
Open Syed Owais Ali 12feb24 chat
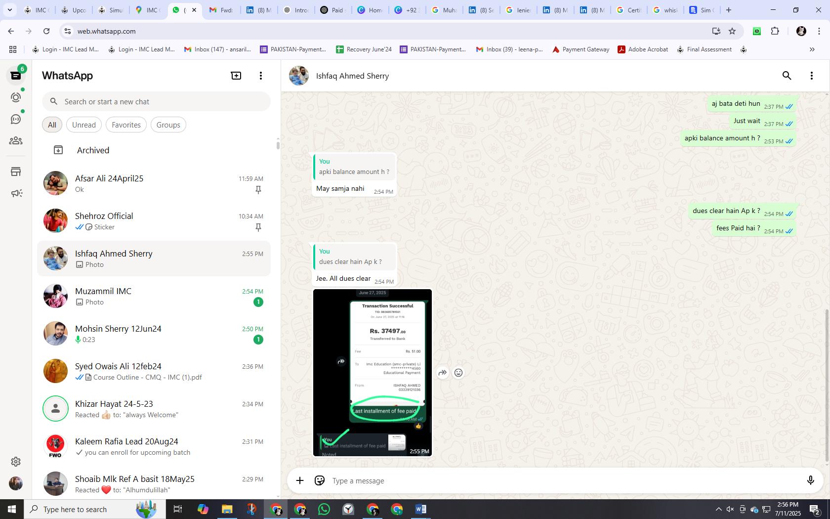[x=154, y=371]
